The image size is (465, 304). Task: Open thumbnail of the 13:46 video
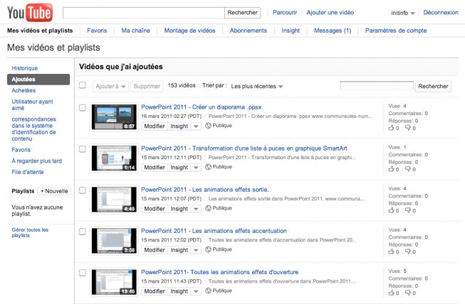(114, 282)
